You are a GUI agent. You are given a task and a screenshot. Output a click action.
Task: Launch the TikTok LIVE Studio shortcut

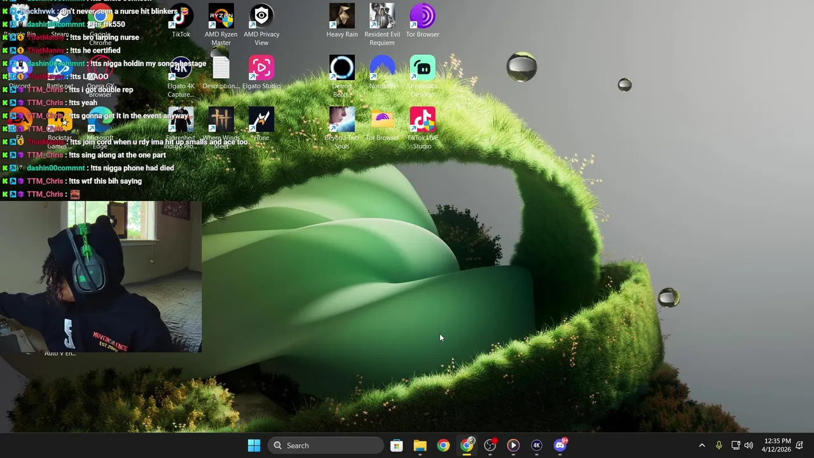pyautogui.click(x=422, y=128)
